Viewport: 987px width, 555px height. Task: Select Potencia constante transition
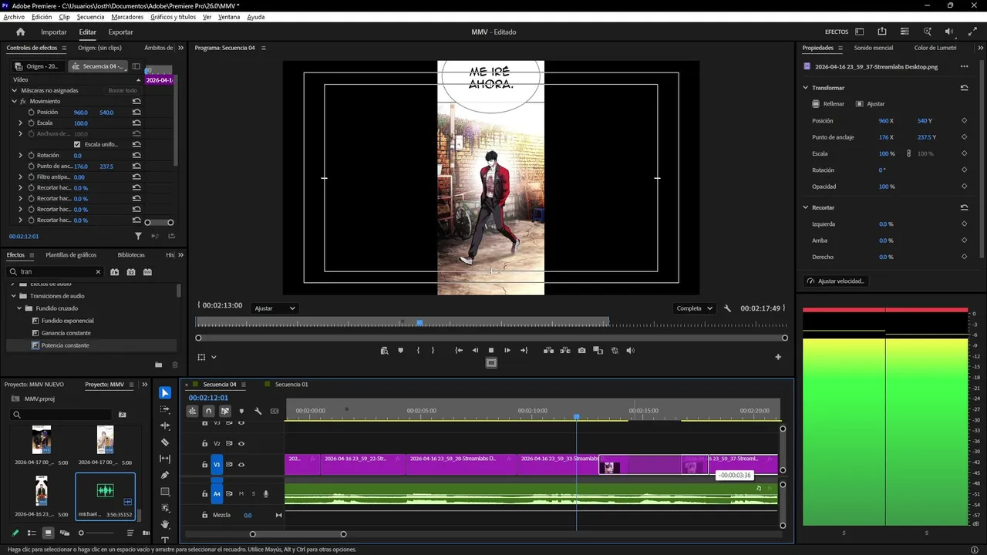[66, 345]
